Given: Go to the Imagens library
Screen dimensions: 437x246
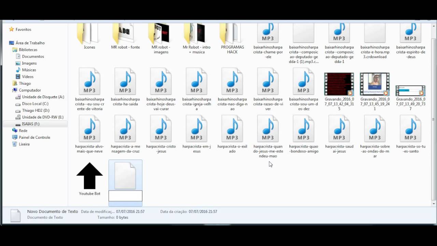Looking at the screenshot, I should (x=29, y=63).
